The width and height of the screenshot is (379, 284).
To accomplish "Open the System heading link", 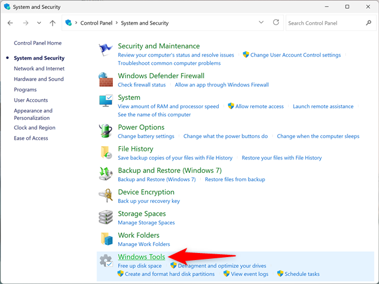I will click(x=129, y=98).
